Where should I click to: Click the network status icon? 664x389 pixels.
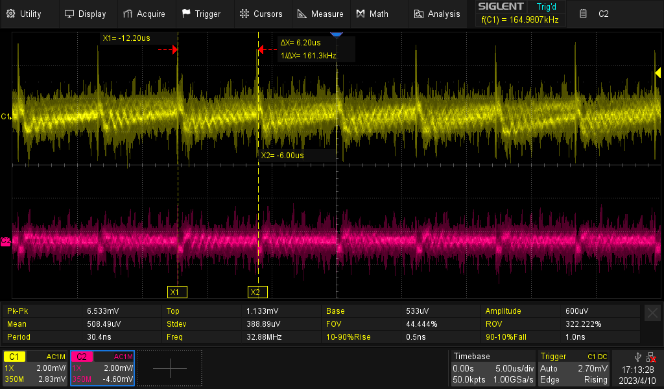(x=651, y=357)
